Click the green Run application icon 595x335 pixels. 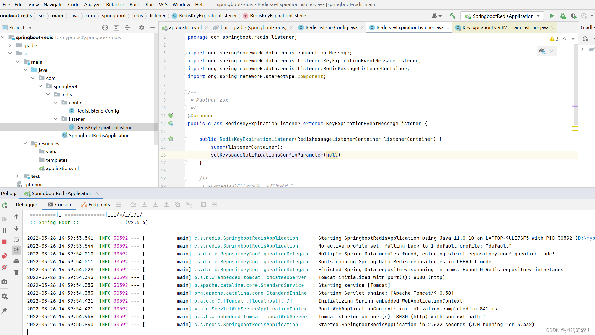552,16
